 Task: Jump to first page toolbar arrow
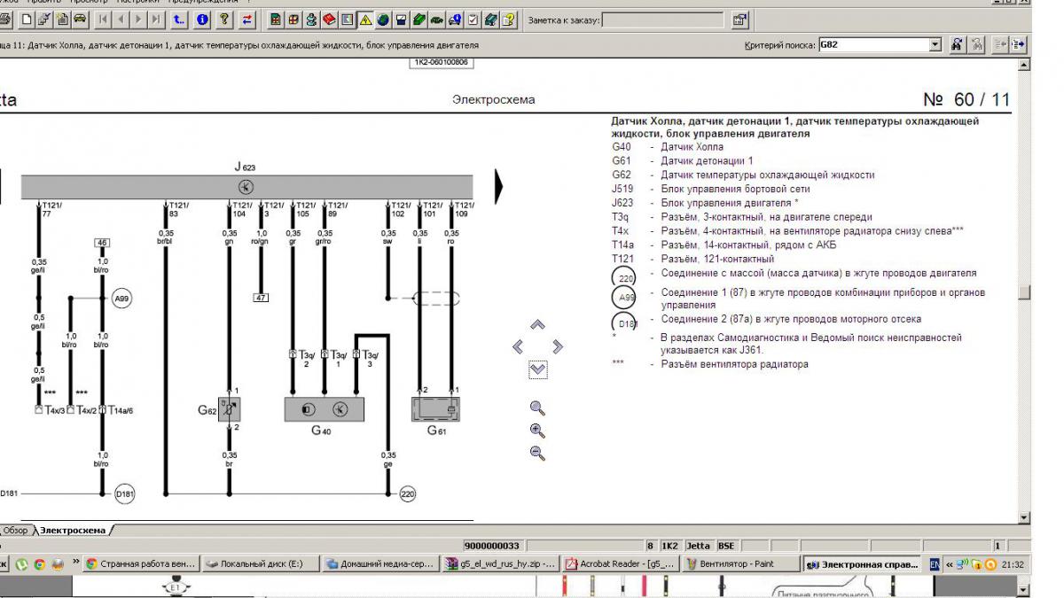point(103,19)
